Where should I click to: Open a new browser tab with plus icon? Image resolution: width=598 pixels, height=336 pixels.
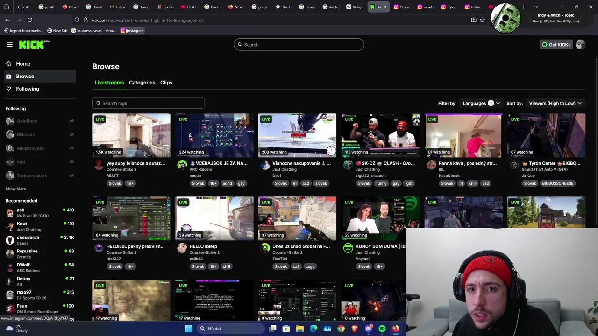(523, 7)
